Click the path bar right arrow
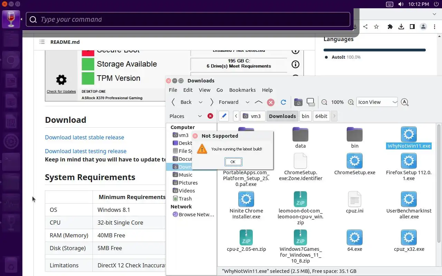The width and height of the screenshot is (442, 276). click(x=334, y=116)
